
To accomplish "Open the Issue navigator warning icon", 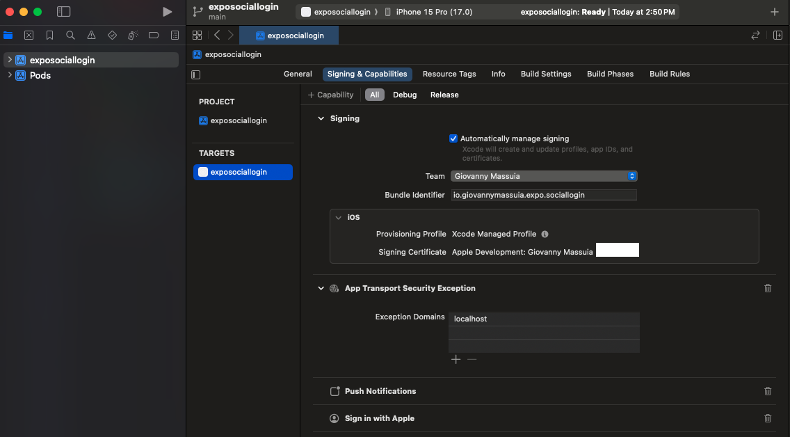I will tap(91, 35).
